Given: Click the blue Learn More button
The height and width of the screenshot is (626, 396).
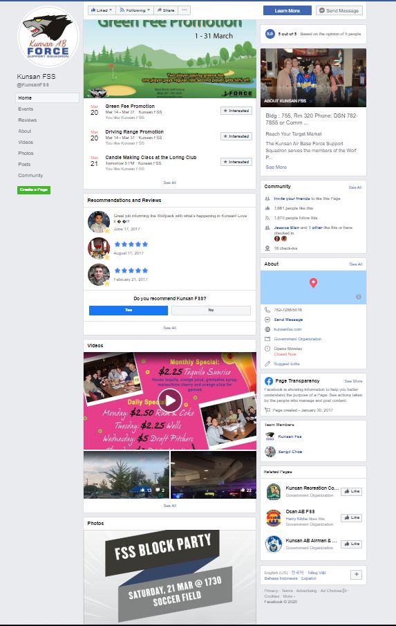Looking at the screenshot, I should tap(287, 10).
